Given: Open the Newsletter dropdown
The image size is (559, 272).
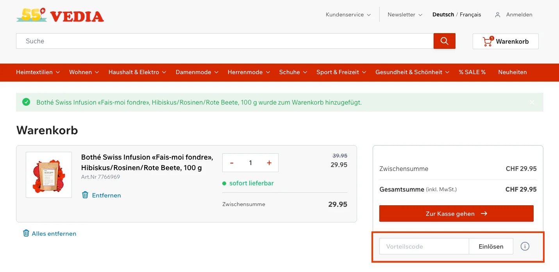Looking at the screenshot, I should point(405,14).
